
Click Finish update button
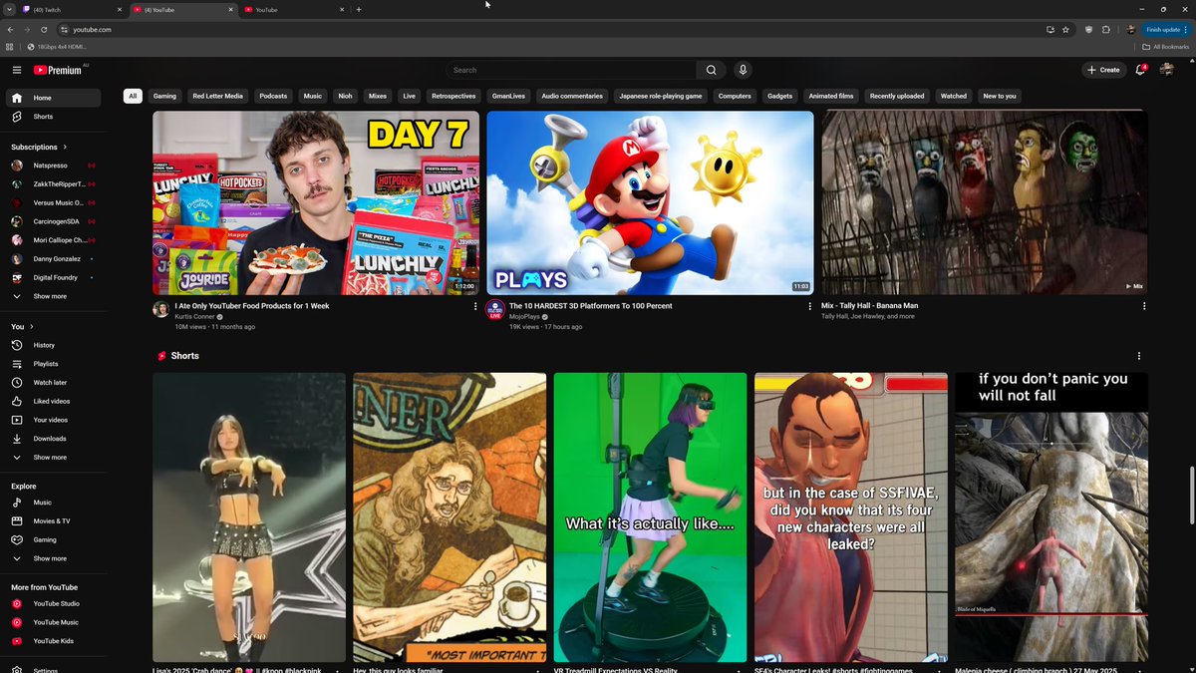pyautogui.click(x=1164, y=30)
